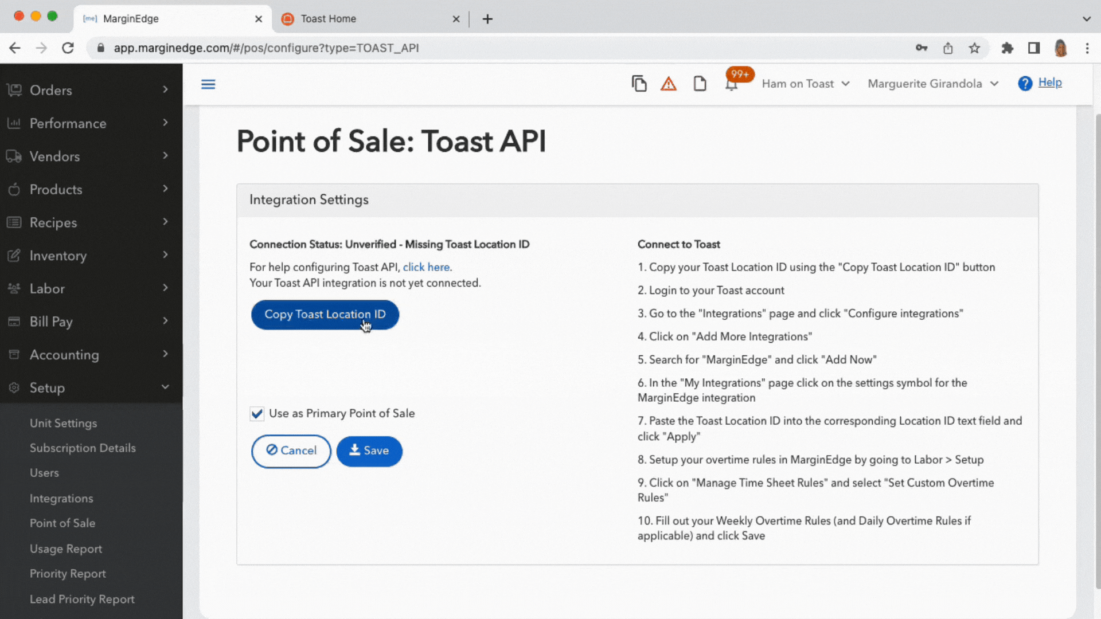The image size is (1101, 619).
Task: Open the browser extensions puzzle icon
Action: pyautogui.click(x=1008, y=48)
